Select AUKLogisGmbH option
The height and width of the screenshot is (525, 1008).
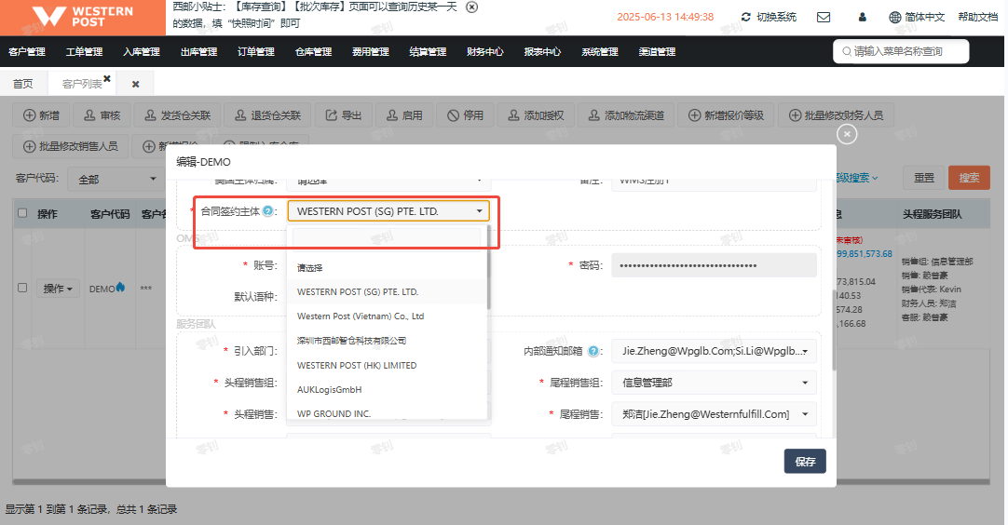click(x=387, y=389)
